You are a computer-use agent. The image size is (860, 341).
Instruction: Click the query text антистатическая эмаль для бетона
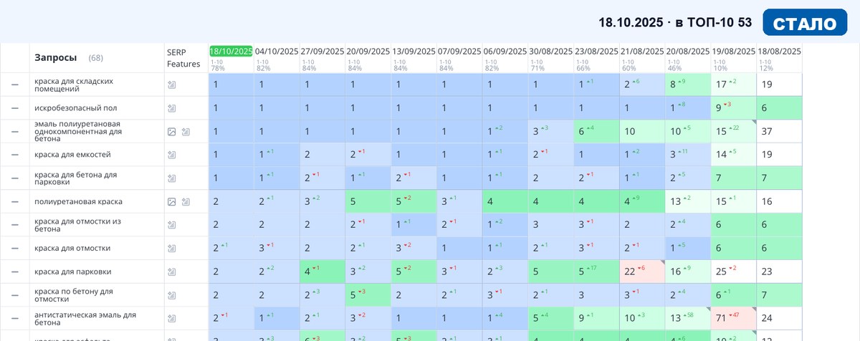pyautogui.click(x=85, y=319)
